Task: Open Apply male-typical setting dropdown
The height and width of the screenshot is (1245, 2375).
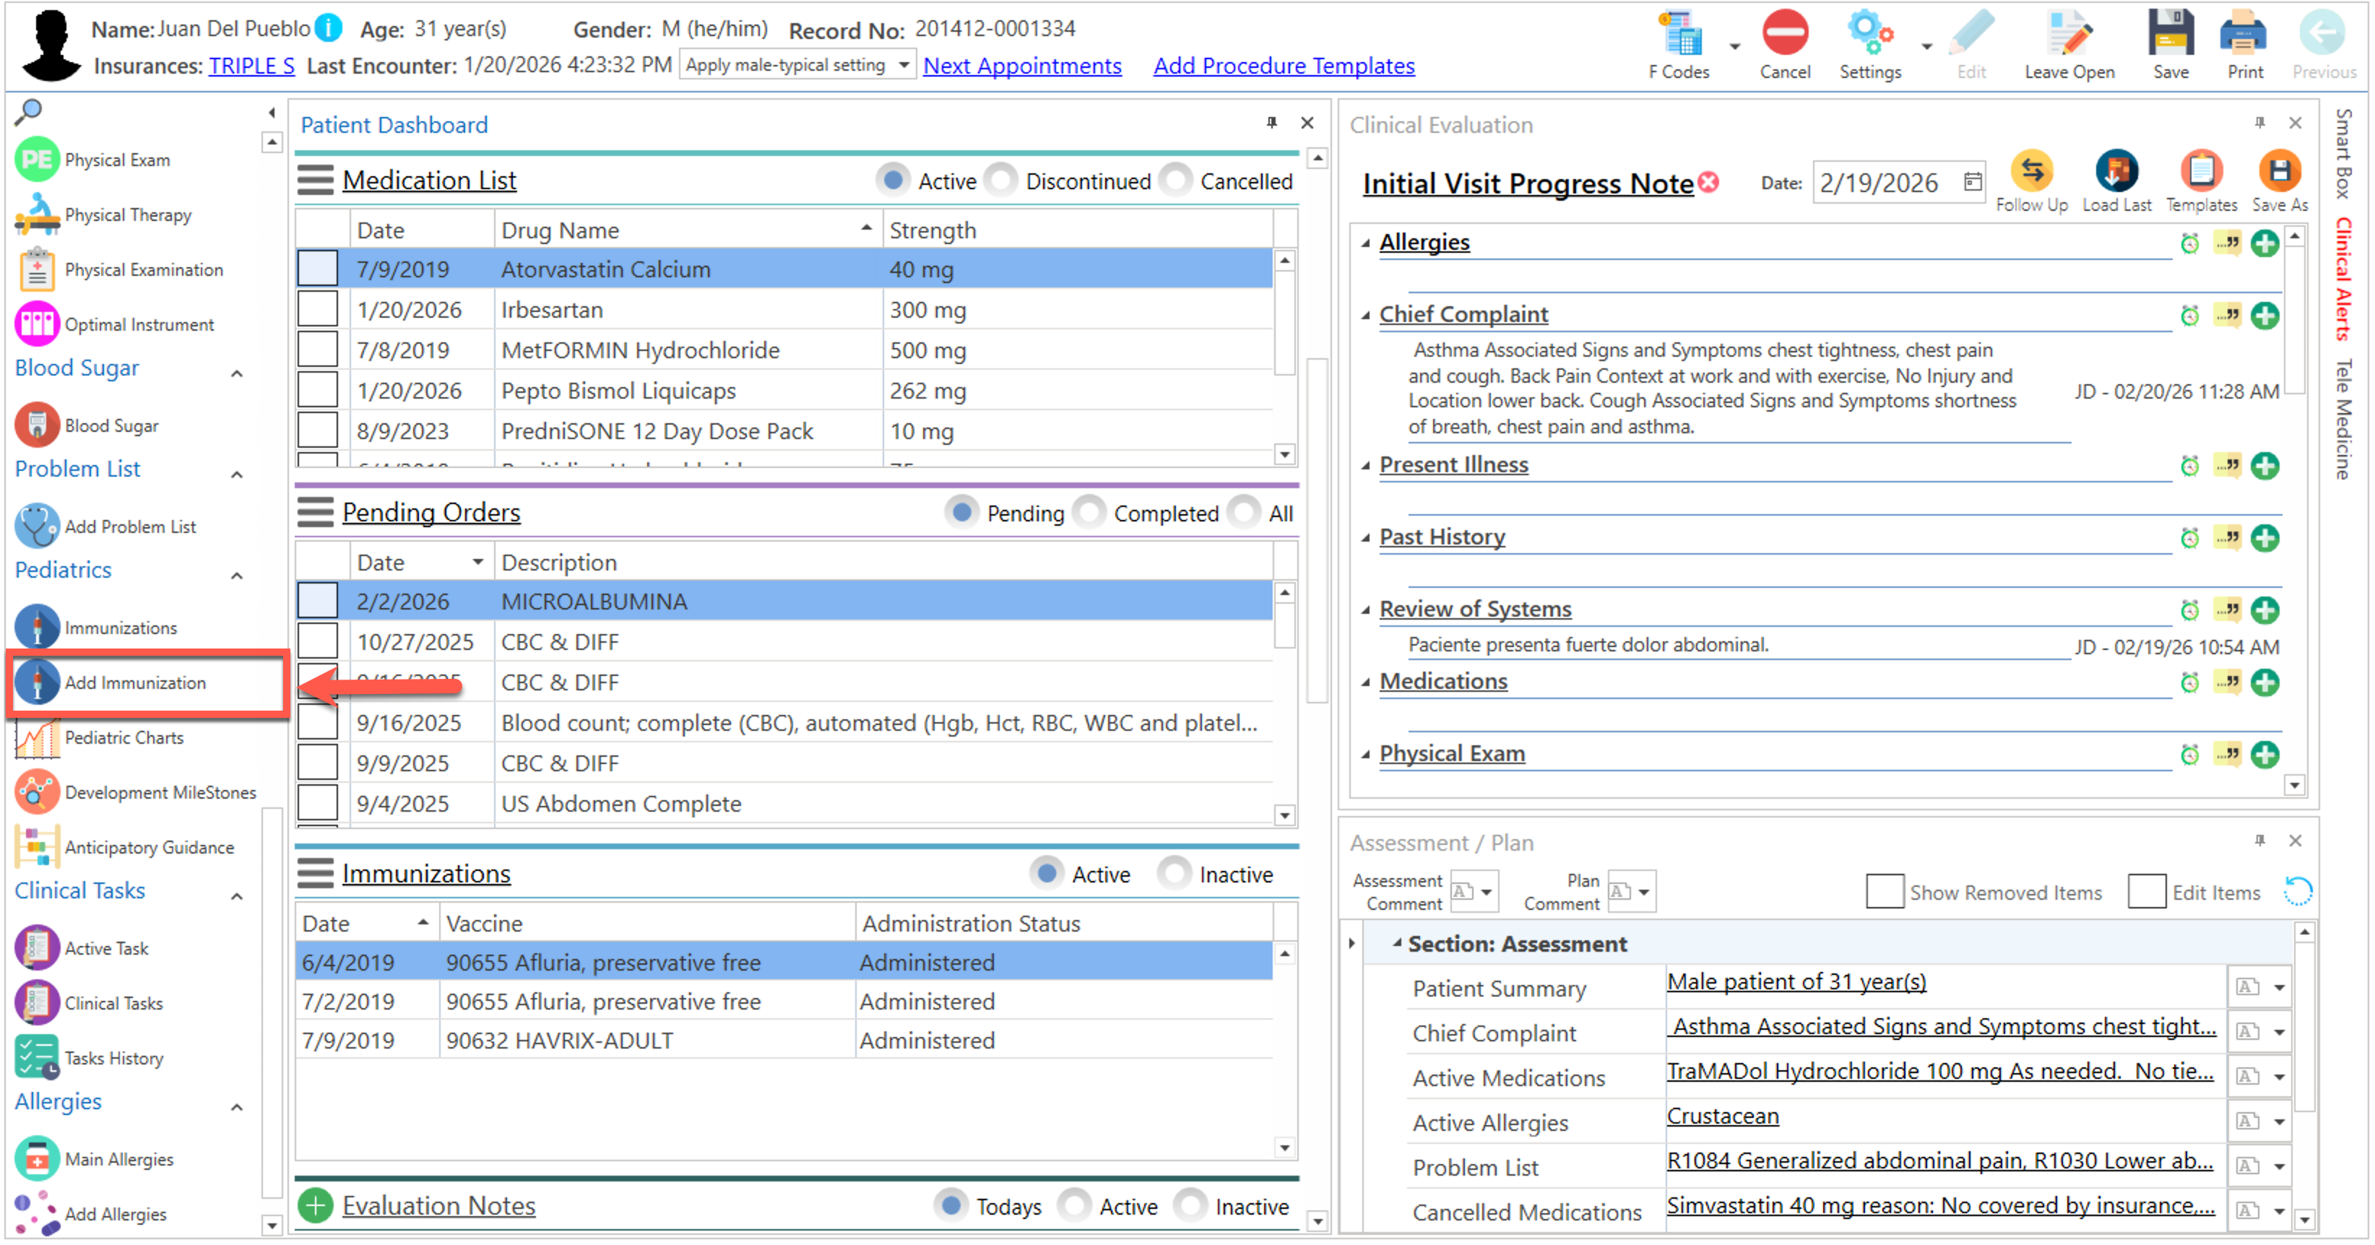Action: tap(904, 66)
